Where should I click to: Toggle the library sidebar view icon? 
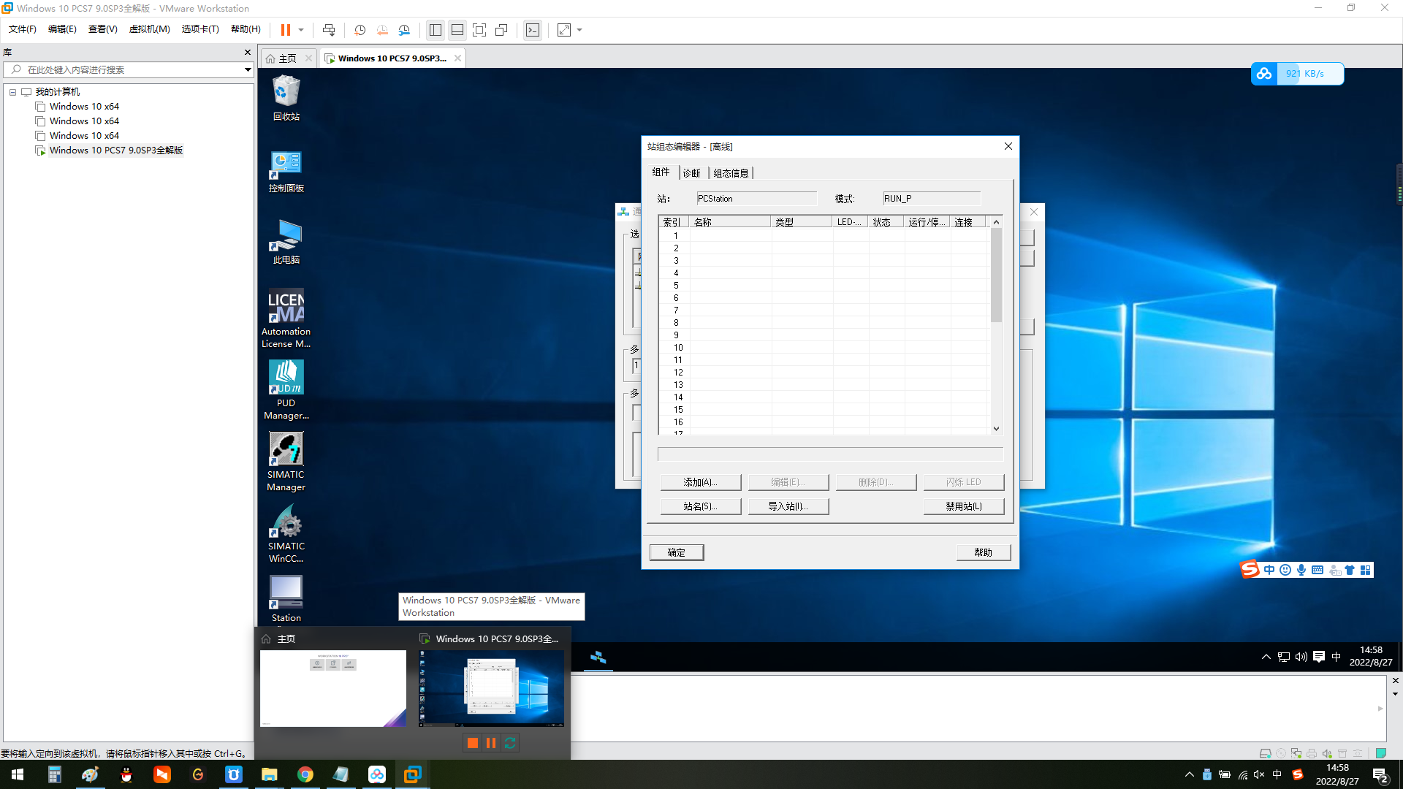pyautogui.click(x=436, y=30)
